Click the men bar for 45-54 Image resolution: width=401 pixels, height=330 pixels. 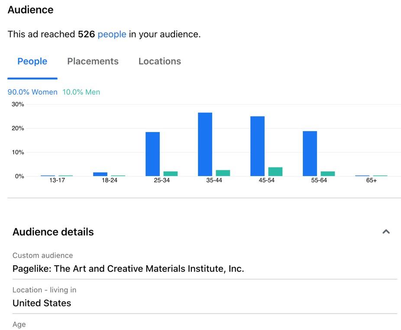point(275,172)
